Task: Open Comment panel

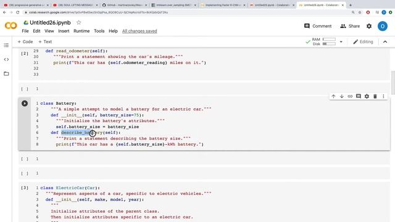Action: 318,26
